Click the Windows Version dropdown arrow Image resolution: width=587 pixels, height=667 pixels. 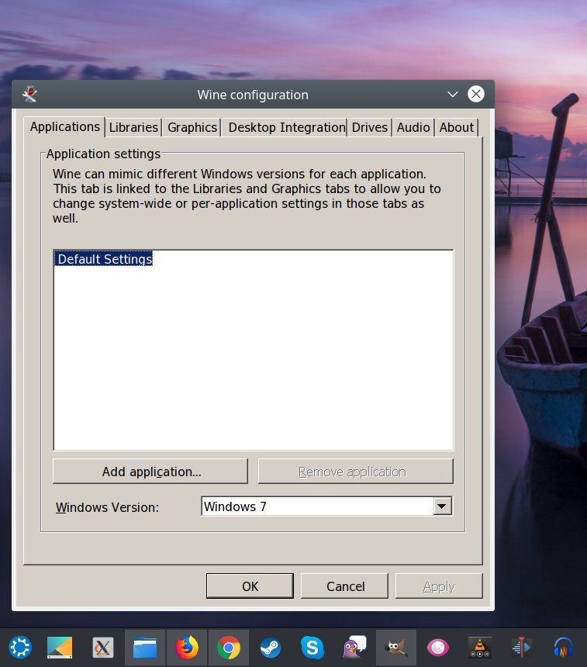(x=442, y=506)
